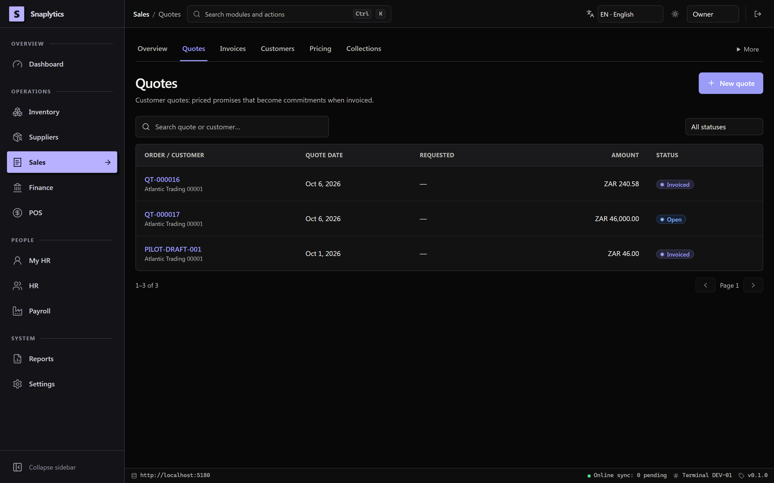Click the Sales item arrow
This screenshot has width=774, height=483.
(x=108, y=162)
